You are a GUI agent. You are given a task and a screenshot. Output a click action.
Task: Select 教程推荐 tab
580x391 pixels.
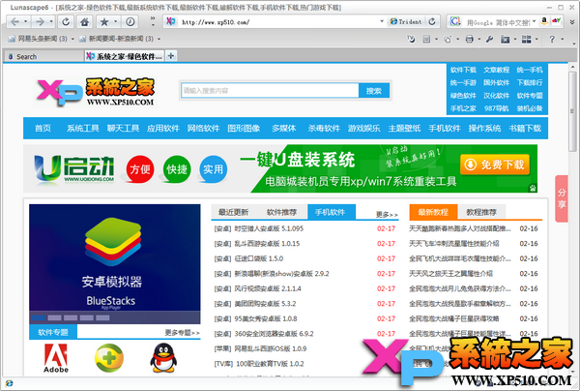point(481,212)
